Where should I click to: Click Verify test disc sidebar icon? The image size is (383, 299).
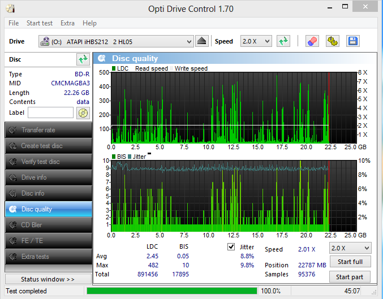pyautogui.click(x=12, y=162)
